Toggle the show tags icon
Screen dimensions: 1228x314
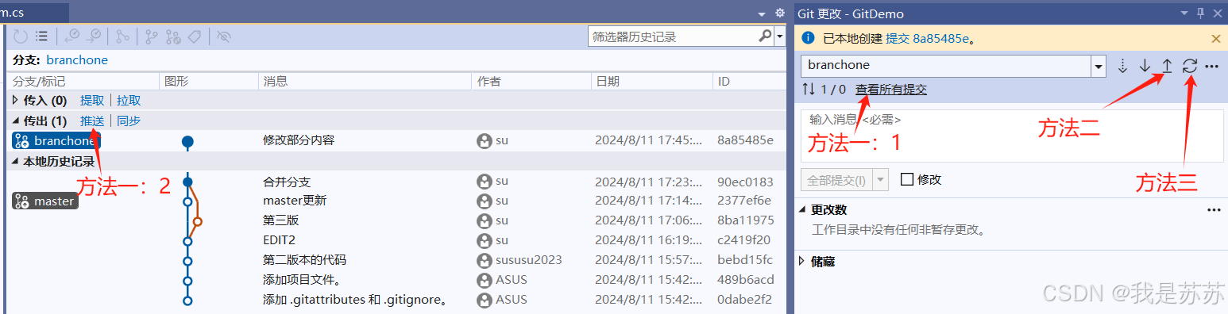coord(195,36)
